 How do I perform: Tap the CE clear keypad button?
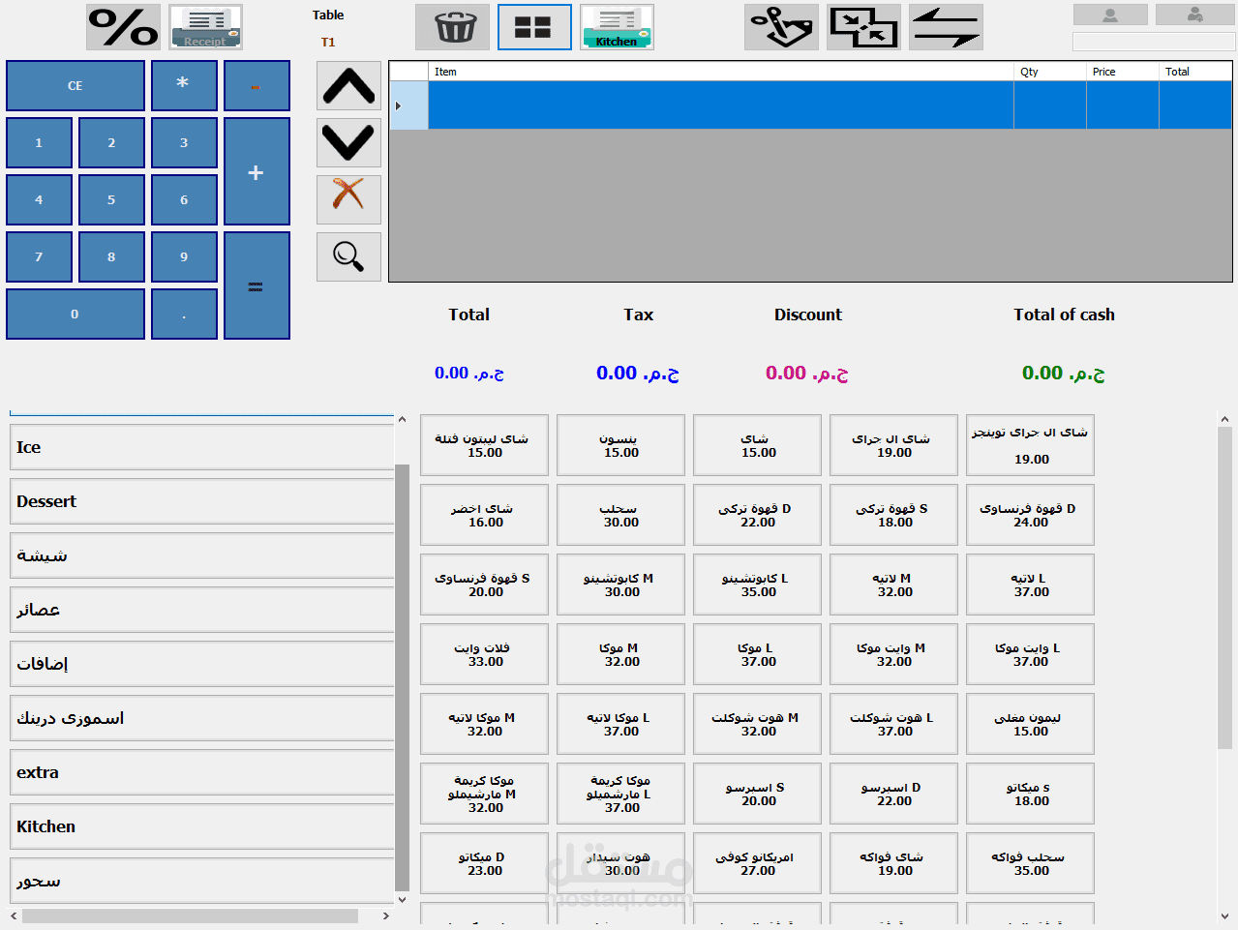tap(75, 86)
